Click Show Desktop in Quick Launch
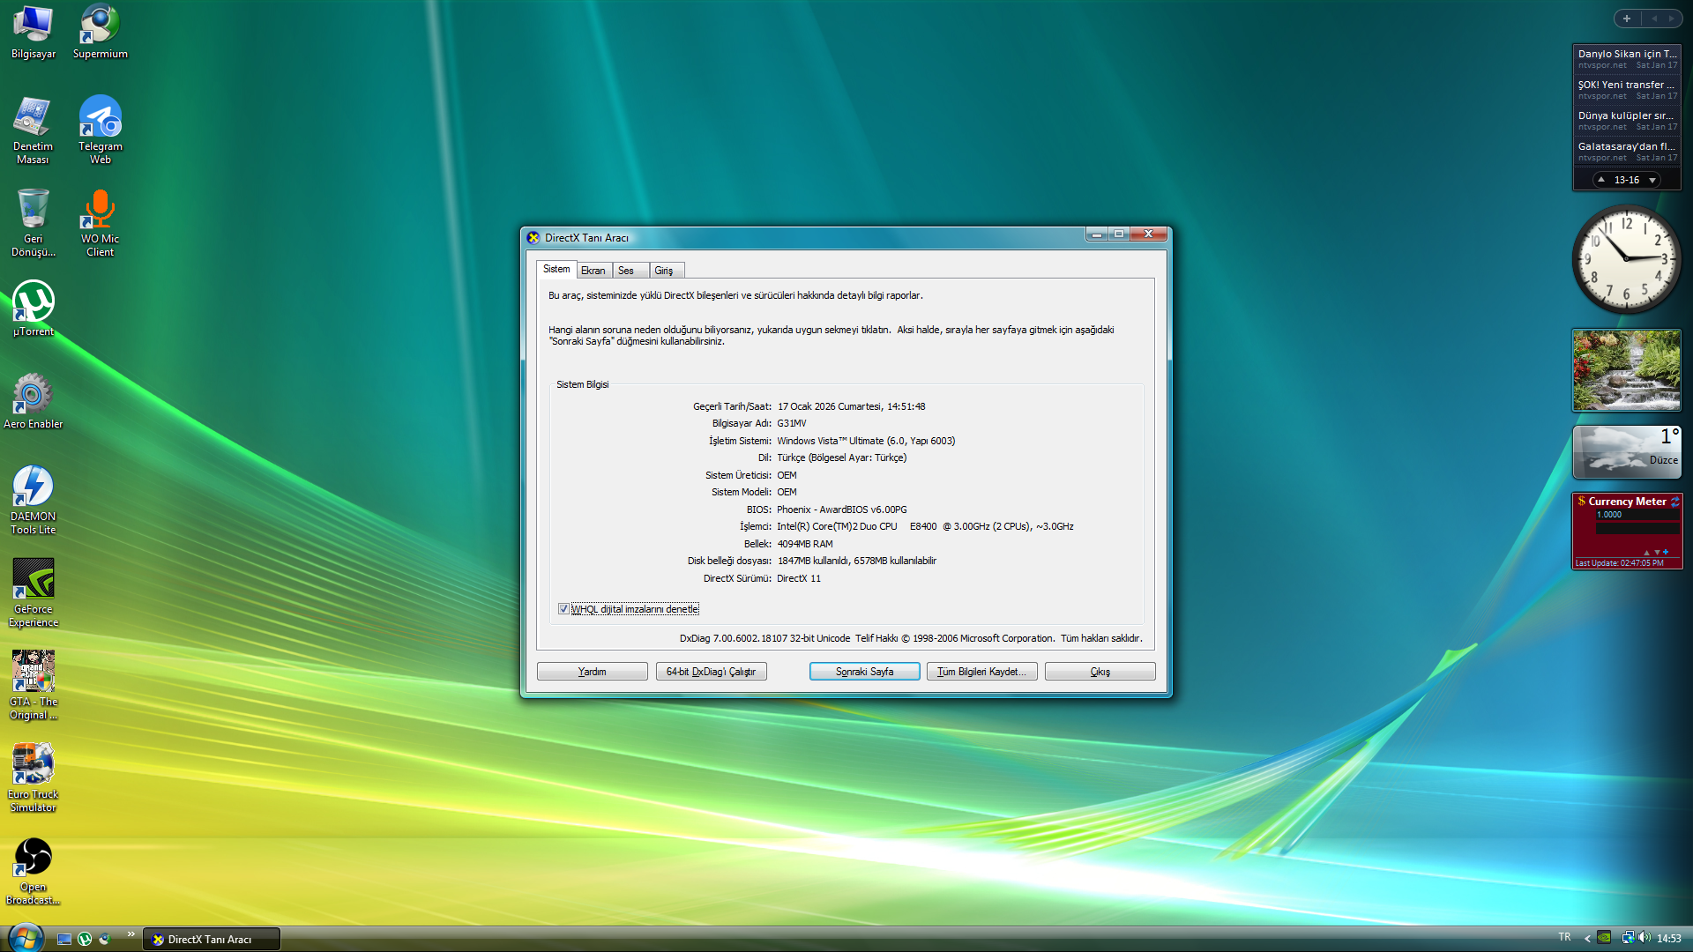 pos(64,939)
